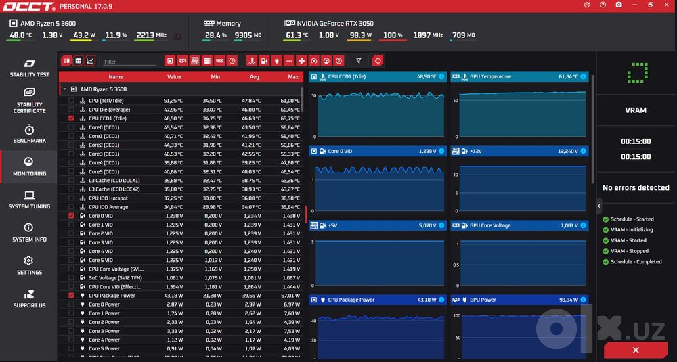The height and width of the screenshot is (362, 677).
Task: Open the System Info section
Action: [29, 233]
